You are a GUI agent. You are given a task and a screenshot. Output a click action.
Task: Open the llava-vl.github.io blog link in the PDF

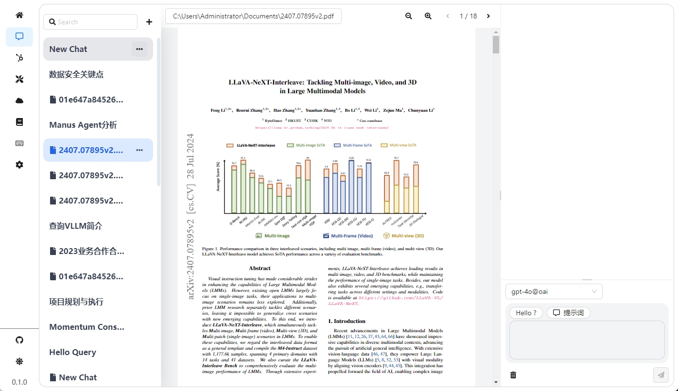click(322, 128)
